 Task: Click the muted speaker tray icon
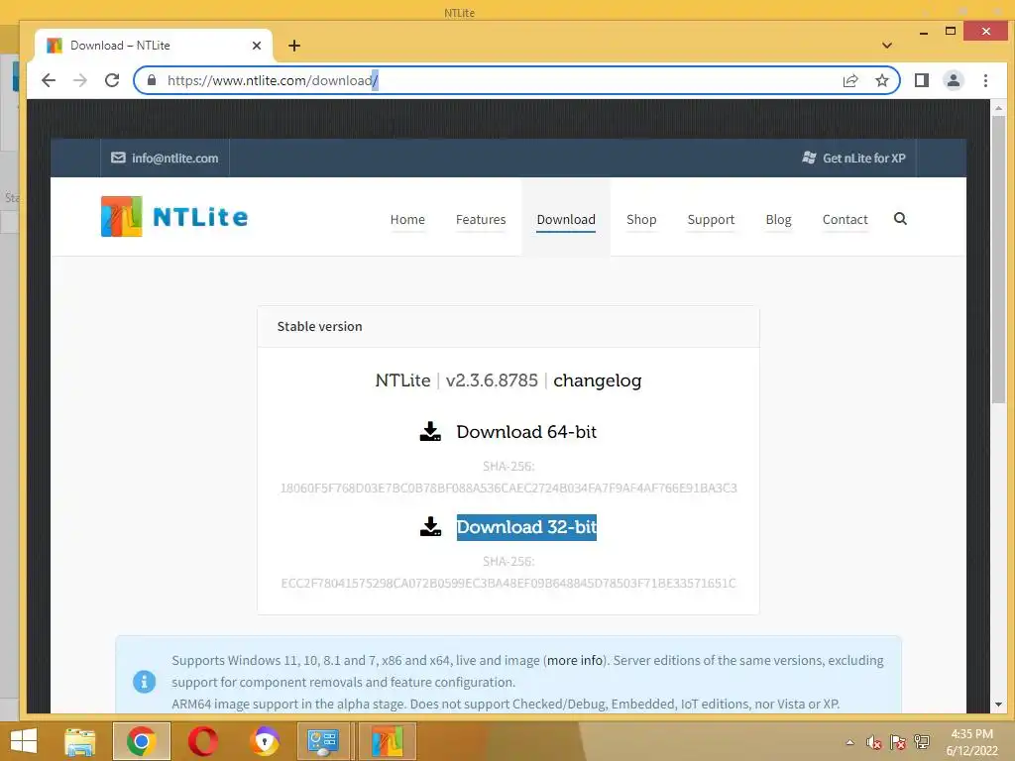pyautogui.click(x=874, y=742)
